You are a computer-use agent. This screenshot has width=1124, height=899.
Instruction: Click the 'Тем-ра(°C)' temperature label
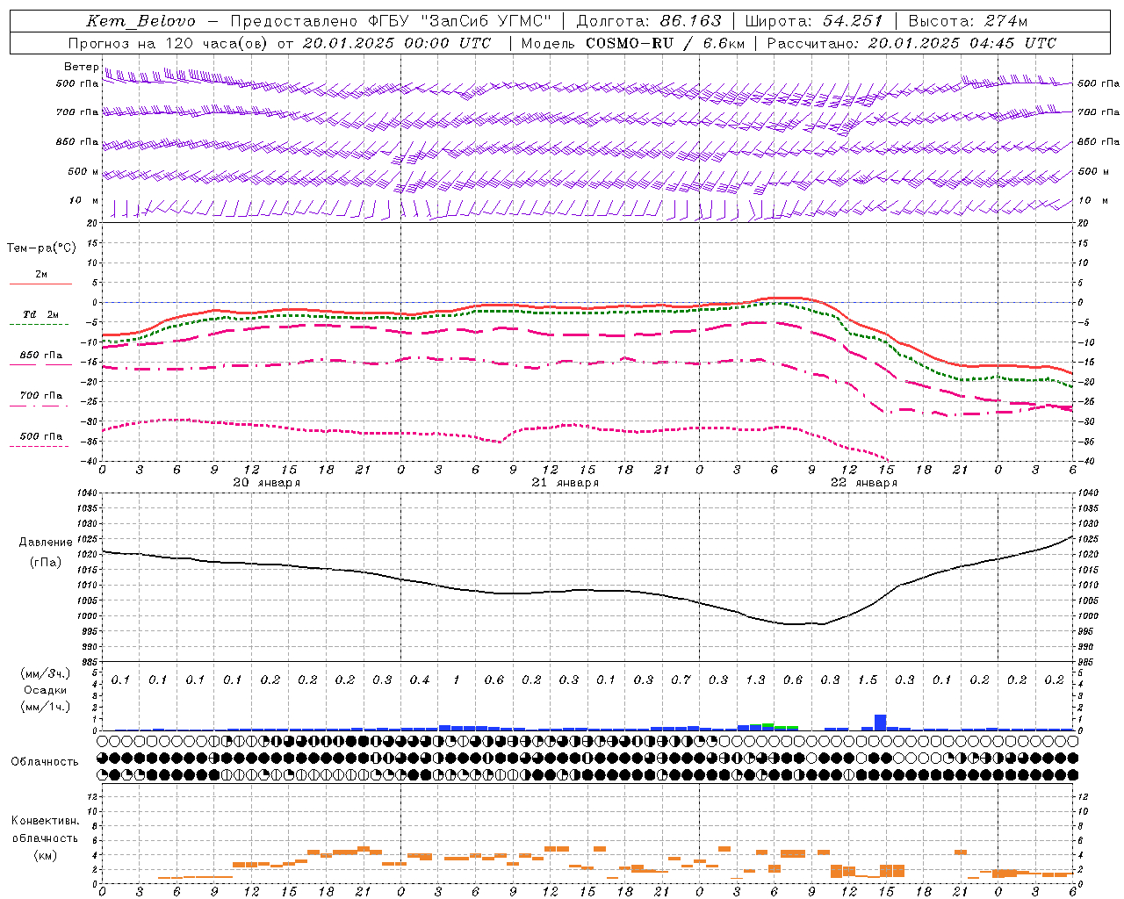(41, 248)
